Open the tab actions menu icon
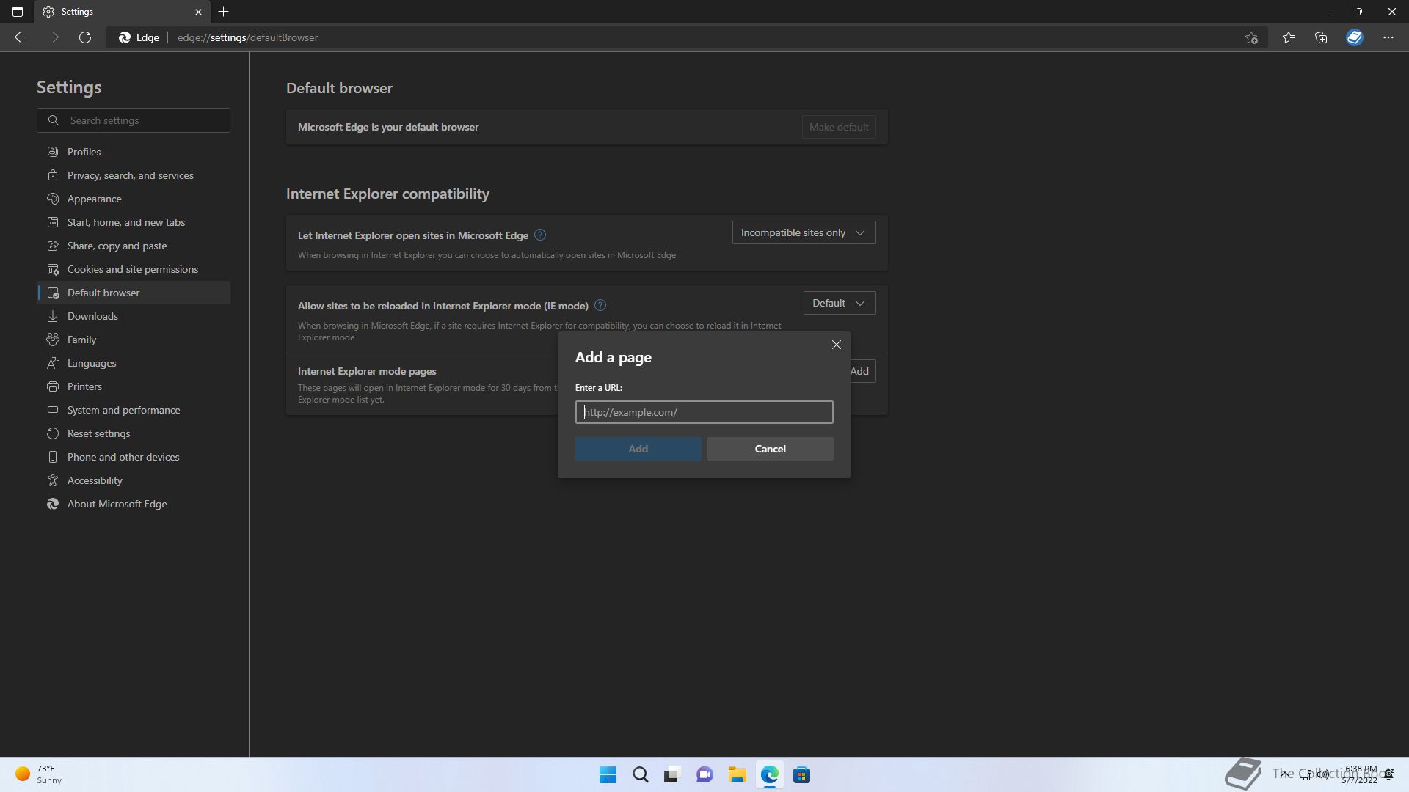This screenshot has width=1409, height=792. (x=18, y=12)
